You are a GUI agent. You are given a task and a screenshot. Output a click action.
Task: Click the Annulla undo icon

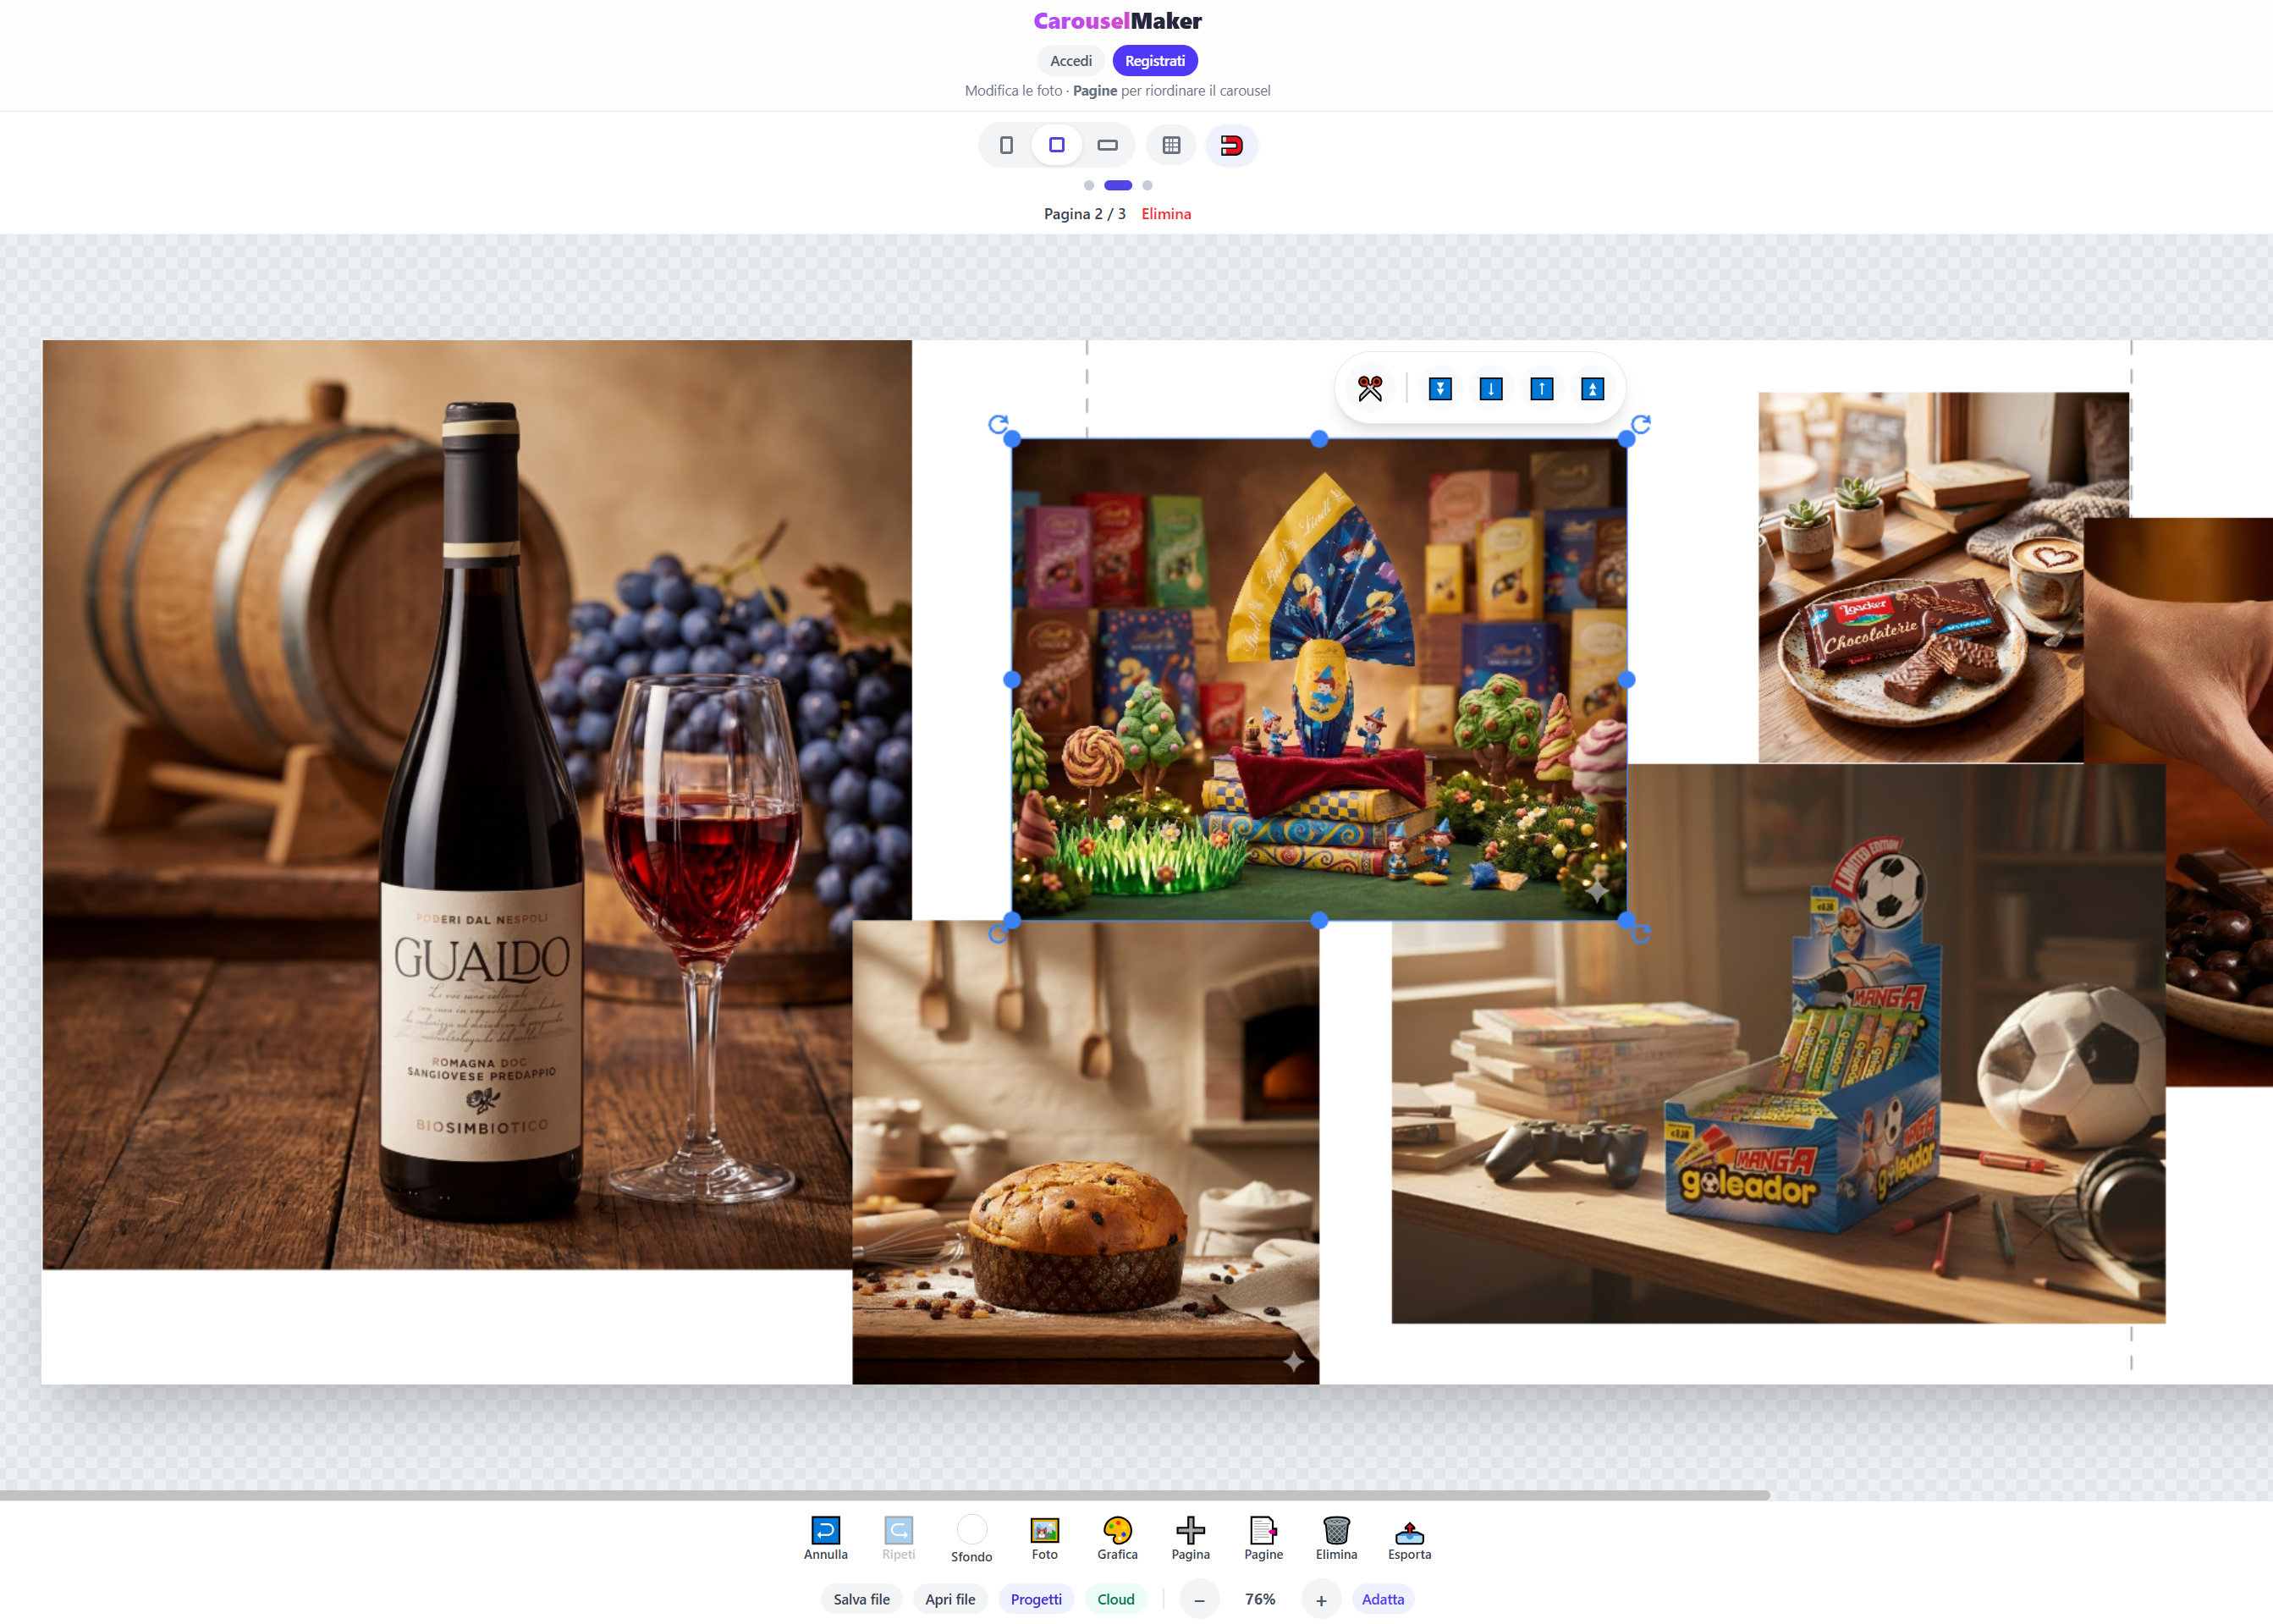[x=825, y=1529]
